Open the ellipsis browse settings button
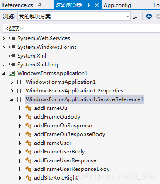Viewport: 160px width, 184px height. pos(135,17)
